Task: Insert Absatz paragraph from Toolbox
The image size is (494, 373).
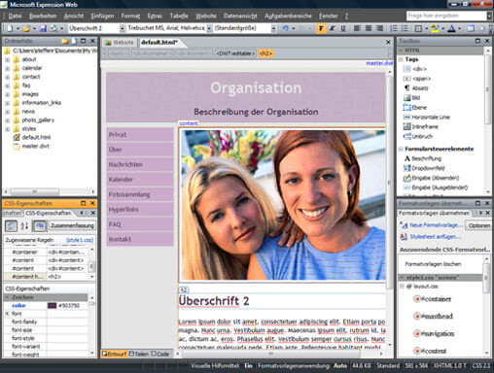Action: (x=416, y=88)
